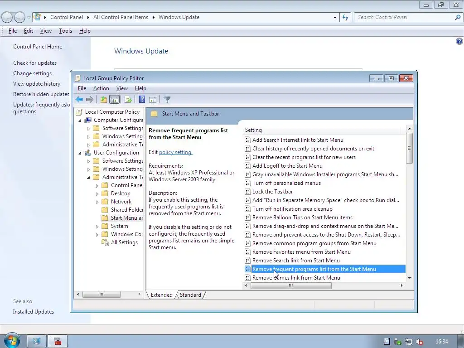
Task: Switch to the Extended tab
Action: click(x=162, y=295)
